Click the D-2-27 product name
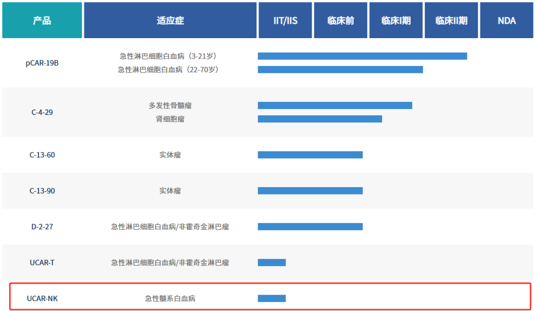536x311 pixels. (42, 227)
